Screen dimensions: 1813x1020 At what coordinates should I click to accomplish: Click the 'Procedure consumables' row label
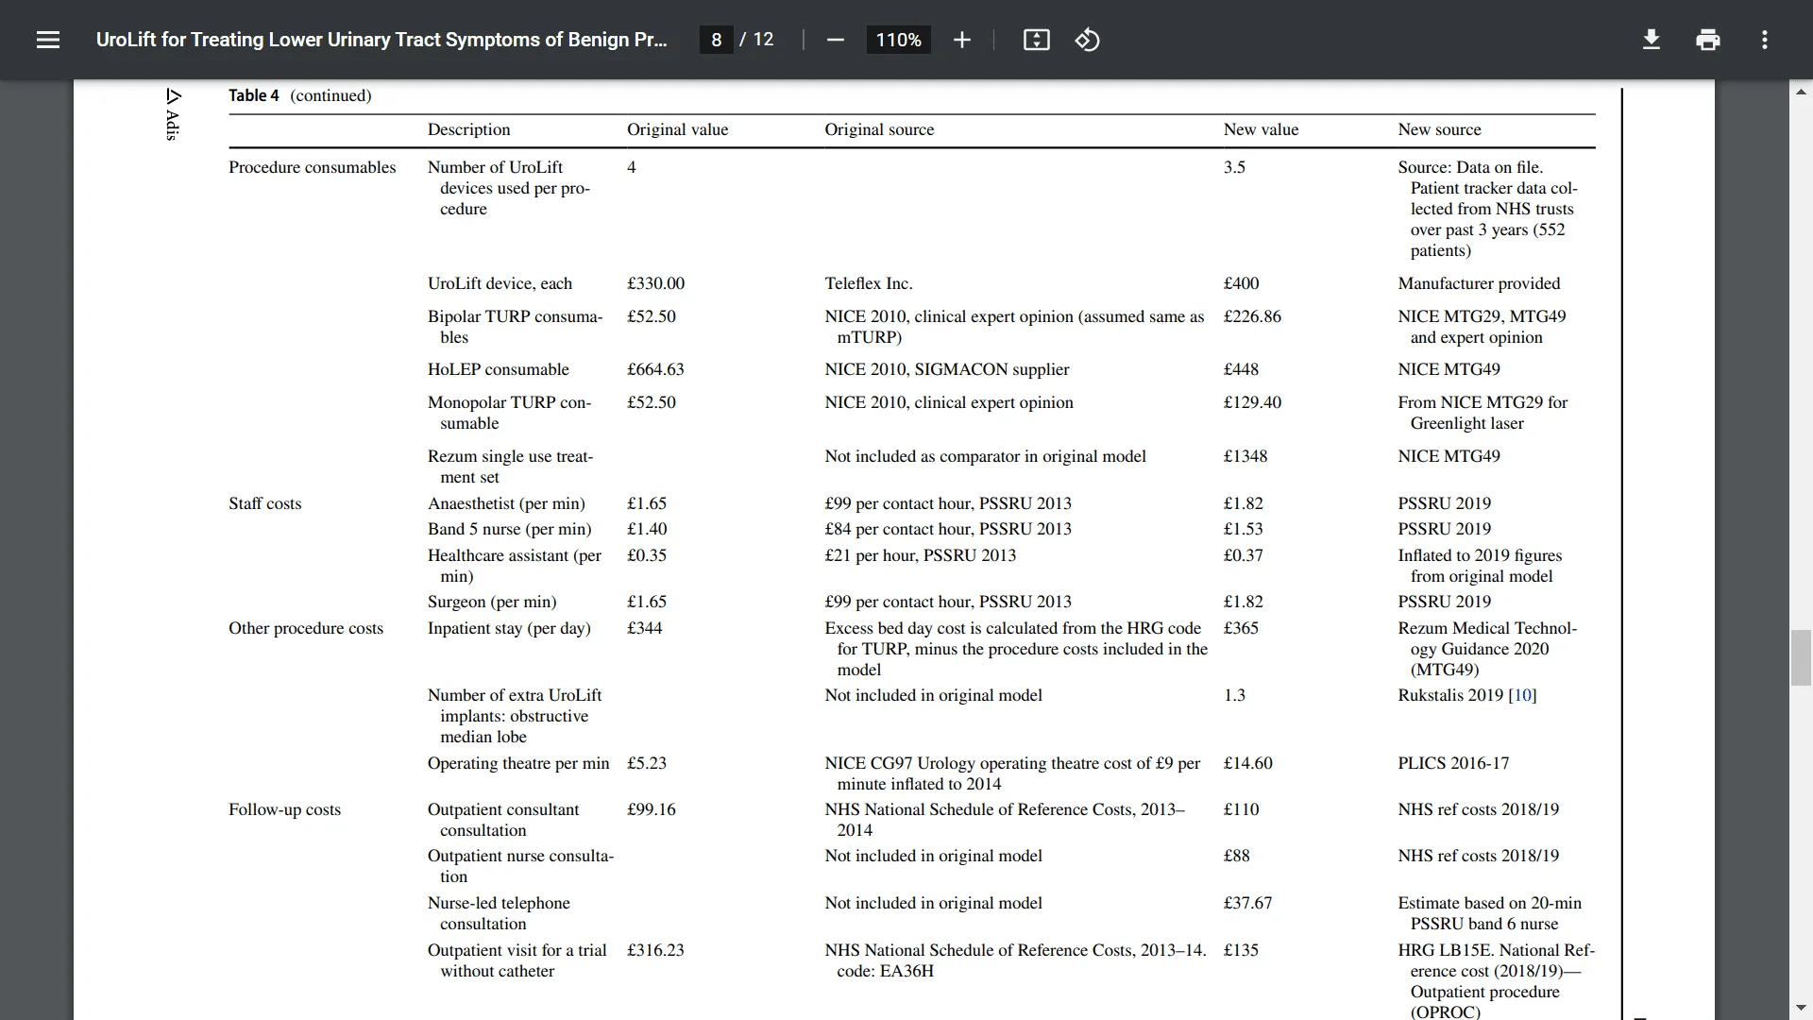tap(313, 167)
